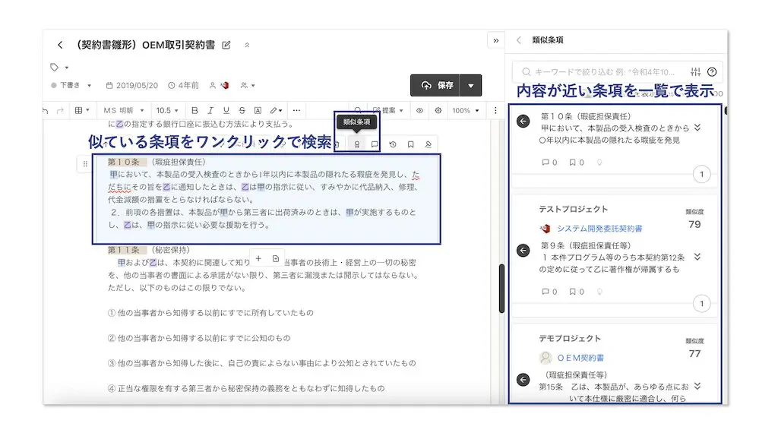Open the 100% zoom level dropdown
778x433 pixels.
(466, 111)
